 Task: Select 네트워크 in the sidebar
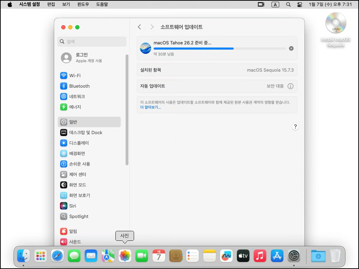[89, 96]
